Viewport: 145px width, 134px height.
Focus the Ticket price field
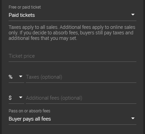pyautogui.click(x=72, y=56)
